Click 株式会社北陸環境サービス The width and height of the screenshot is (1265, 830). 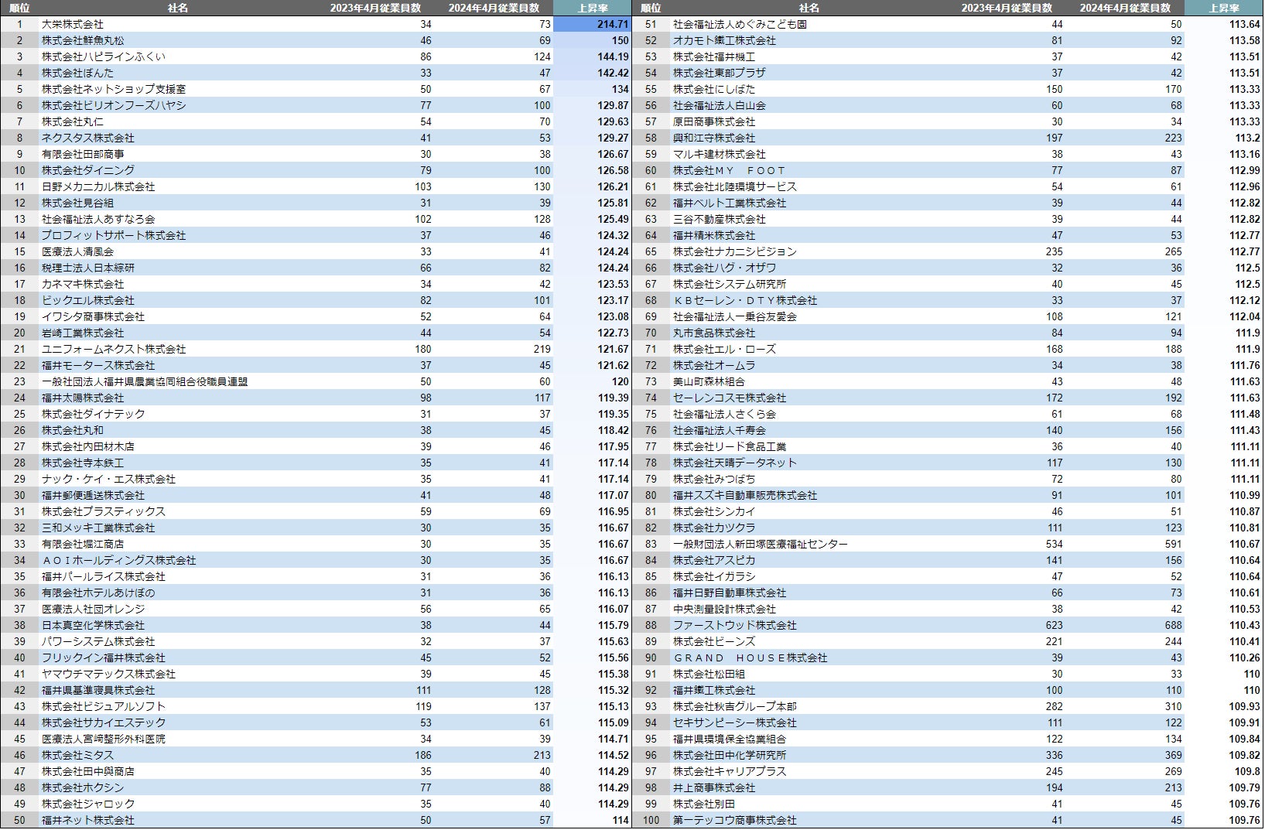[x=735, y=186]
